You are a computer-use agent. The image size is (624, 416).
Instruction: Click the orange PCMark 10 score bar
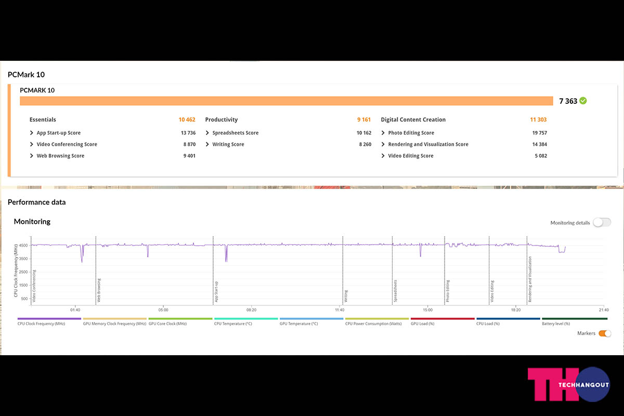click(286, 101)
